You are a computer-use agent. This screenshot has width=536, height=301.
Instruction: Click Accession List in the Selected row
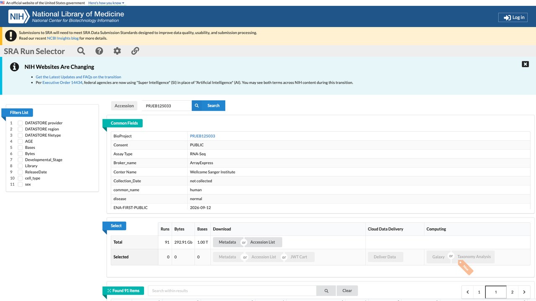pyautogui.click(x=264, y=257)
